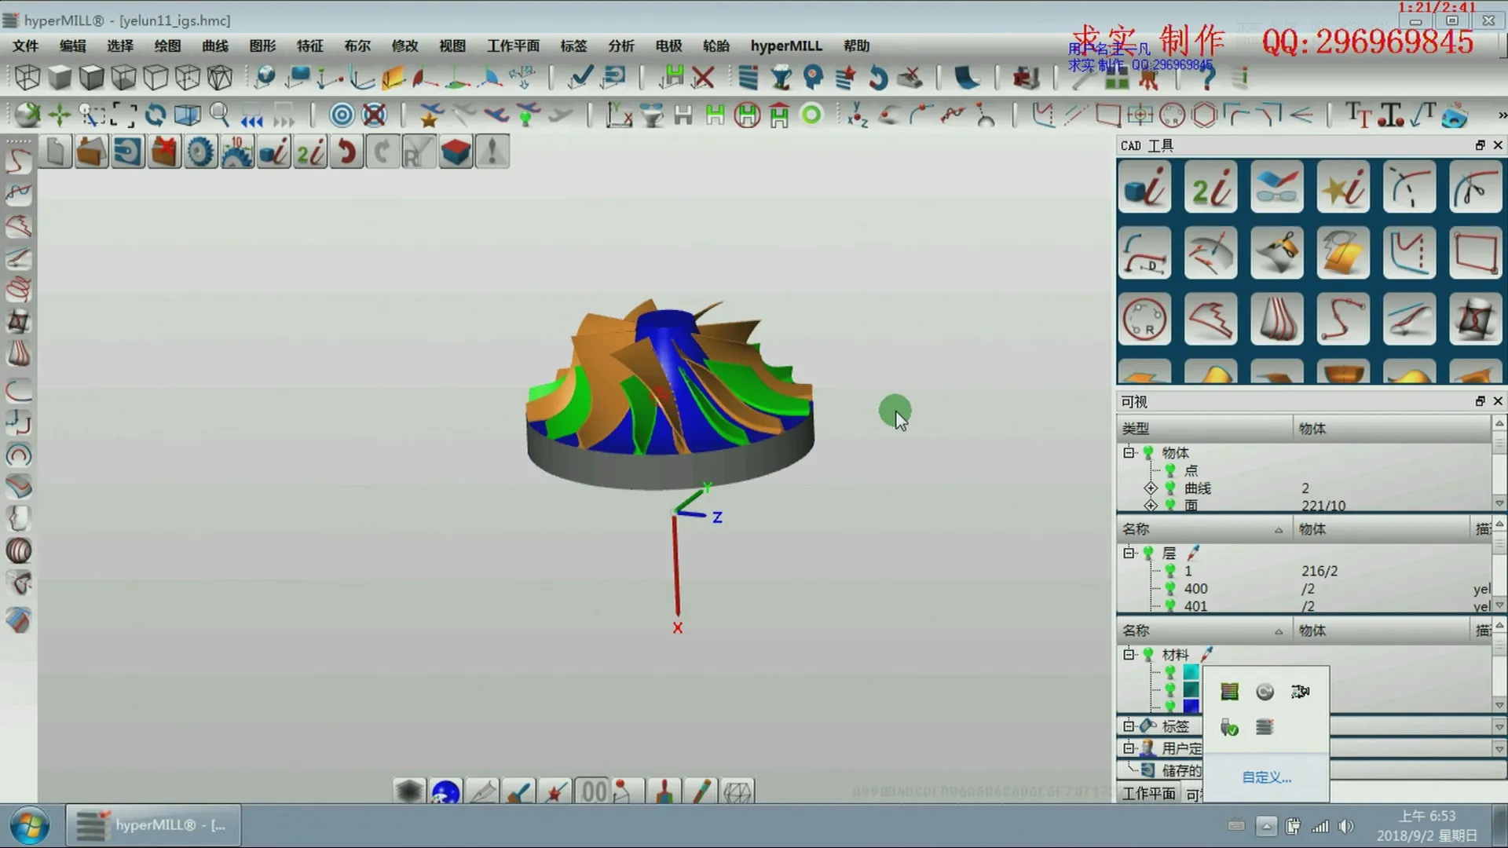Screen dimensions: 1508x848
Task: Click the blue material color swatch
Action: pyautogui.click(x=1191, y=705)
